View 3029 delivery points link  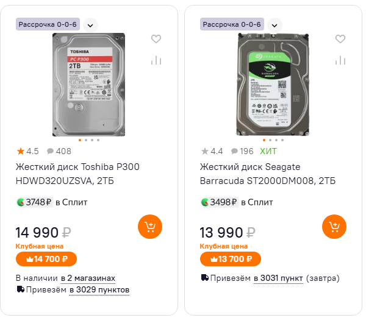[x=99, y=290]
